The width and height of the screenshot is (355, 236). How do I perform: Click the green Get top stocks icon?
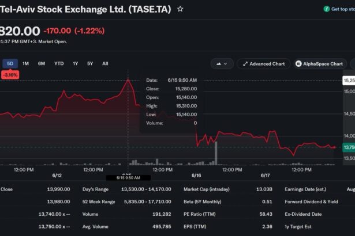(327, 9)
